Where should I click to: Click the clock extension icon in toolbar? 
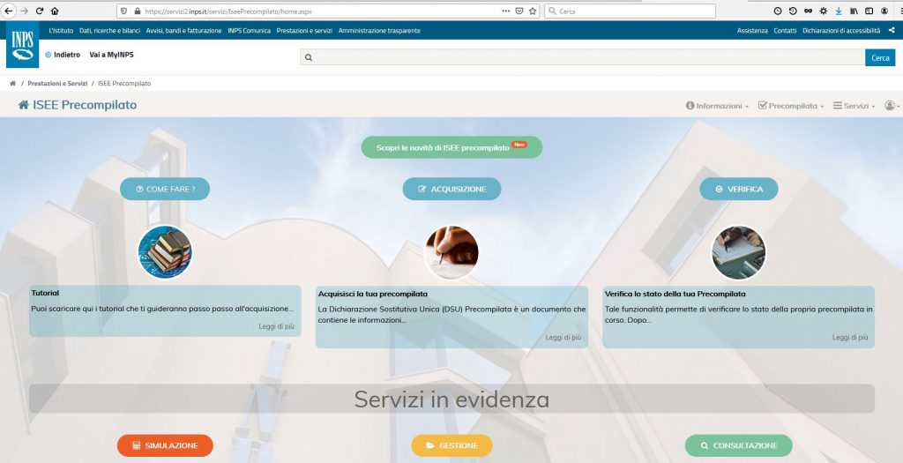[778, 11]
